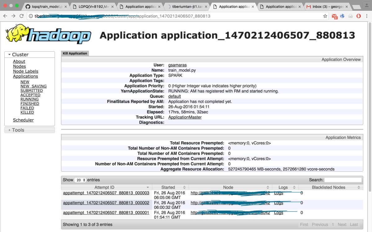Bookmark this page with the star icon
The width and height of the screenshot is (372, 232).
click(x=325, y=16)
